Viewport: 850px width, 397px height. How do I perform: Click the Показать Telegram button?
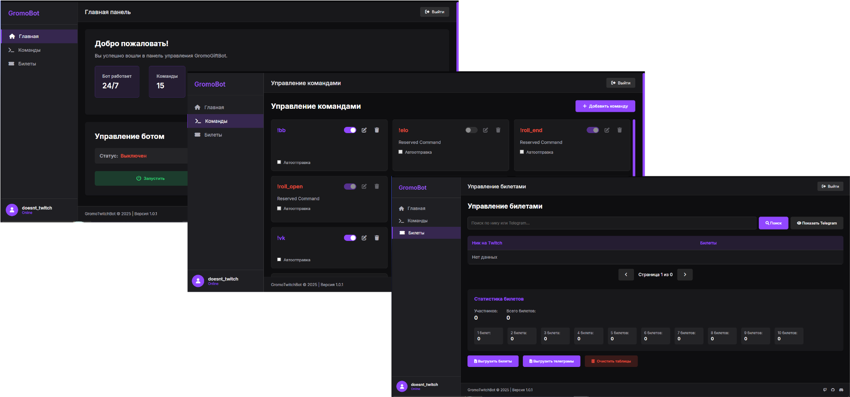817,223
